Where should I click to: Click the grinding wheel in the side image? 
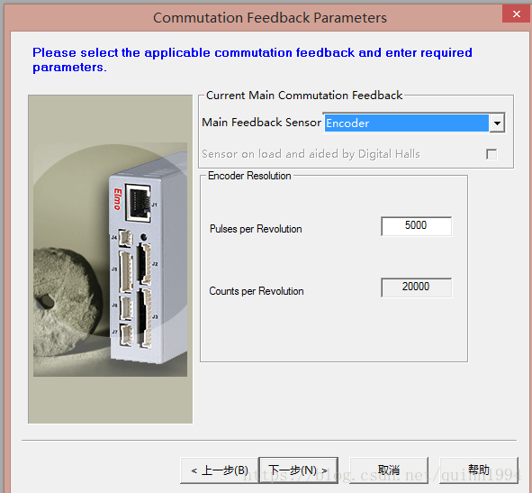click(66, 302)
